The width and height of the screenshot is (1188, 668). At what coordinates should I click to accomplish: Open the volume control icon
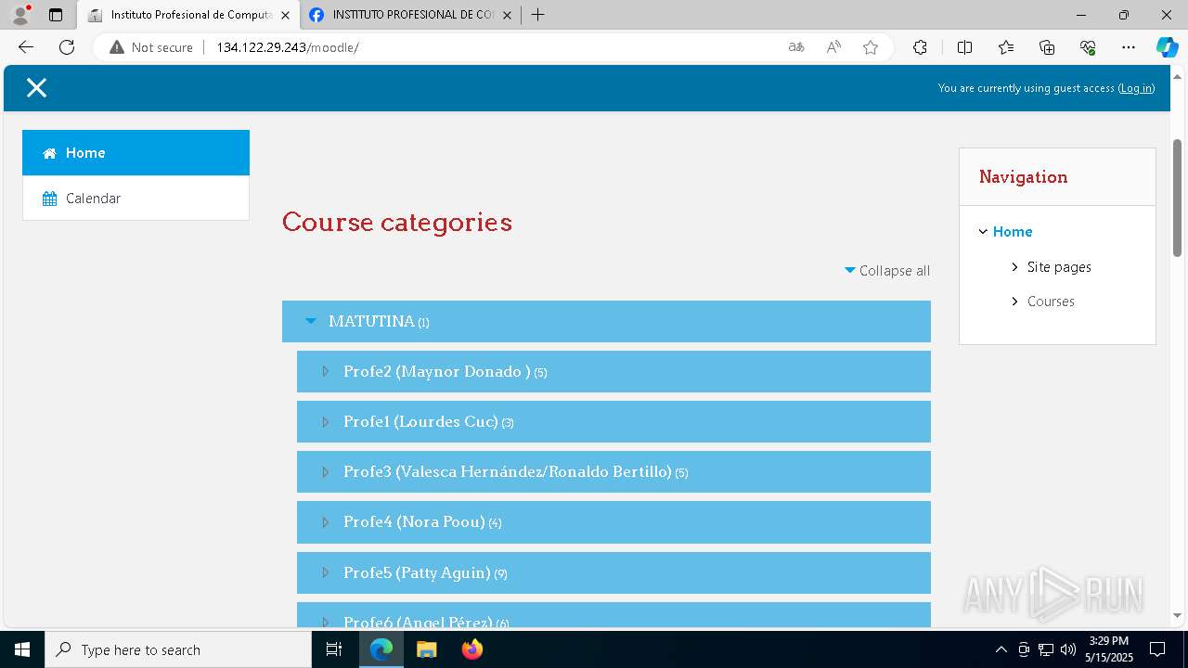[x=1068, y=649]
